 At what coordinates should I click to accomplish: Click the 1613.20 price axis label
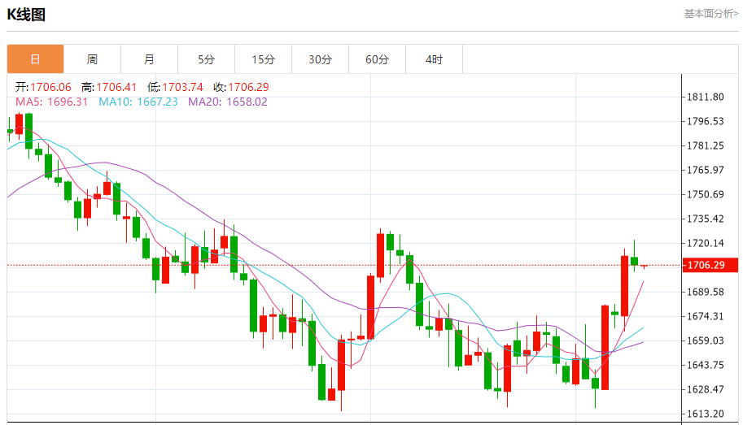(705, 413)
